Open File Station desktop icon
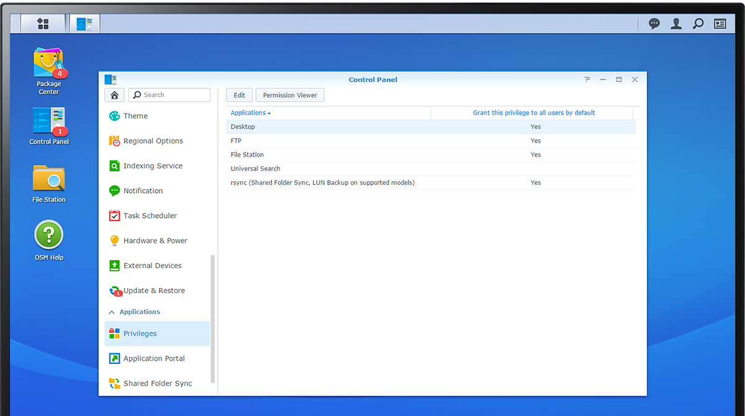Viewport: 745px width, 416px height. [49, 183]
